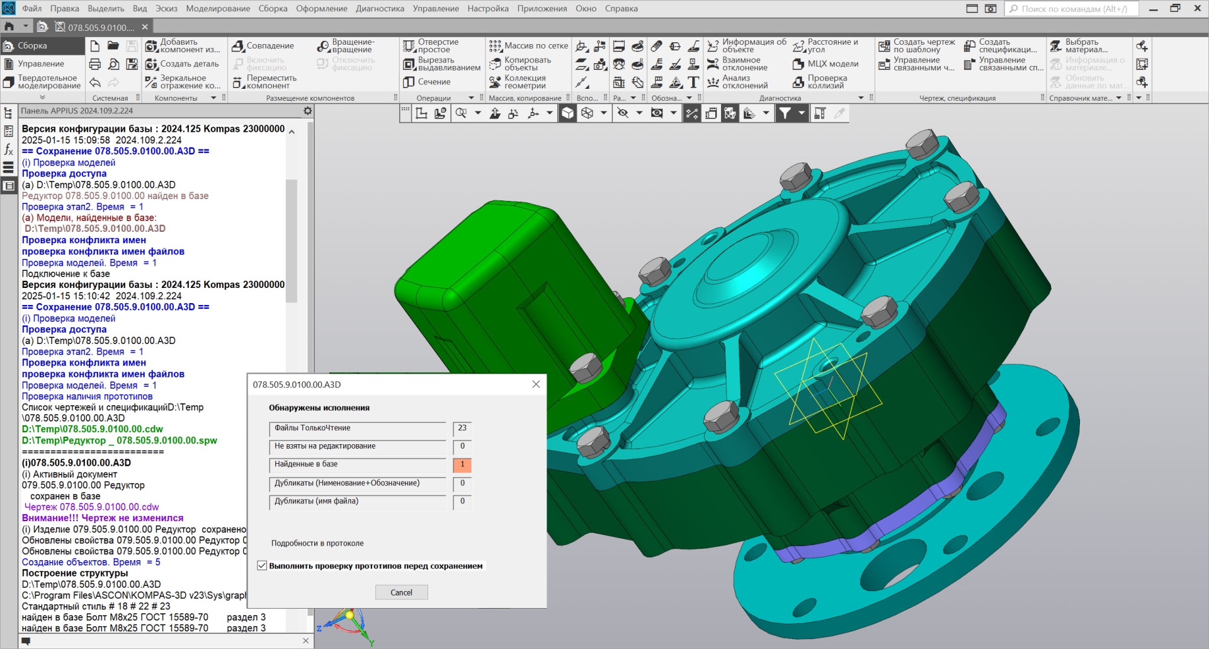Expand toolbar set list chevron under Твердотельное

(x=42, y=98)
